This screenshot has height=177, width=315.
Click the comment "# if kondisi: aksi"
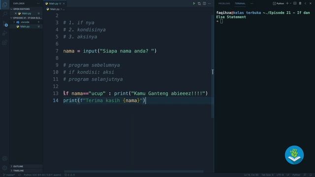point(89,72)
